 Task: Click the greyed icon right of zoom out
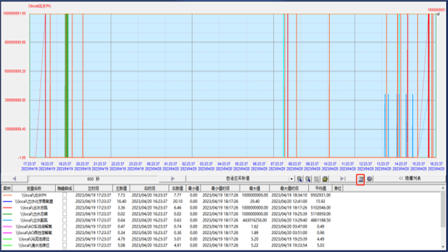pos(316,179)
